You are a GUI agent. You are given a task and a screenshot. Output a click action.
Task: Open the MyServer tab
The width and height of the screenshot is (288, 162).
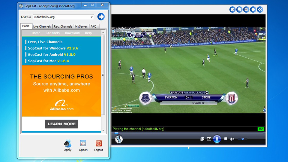(x=81, y=26)
